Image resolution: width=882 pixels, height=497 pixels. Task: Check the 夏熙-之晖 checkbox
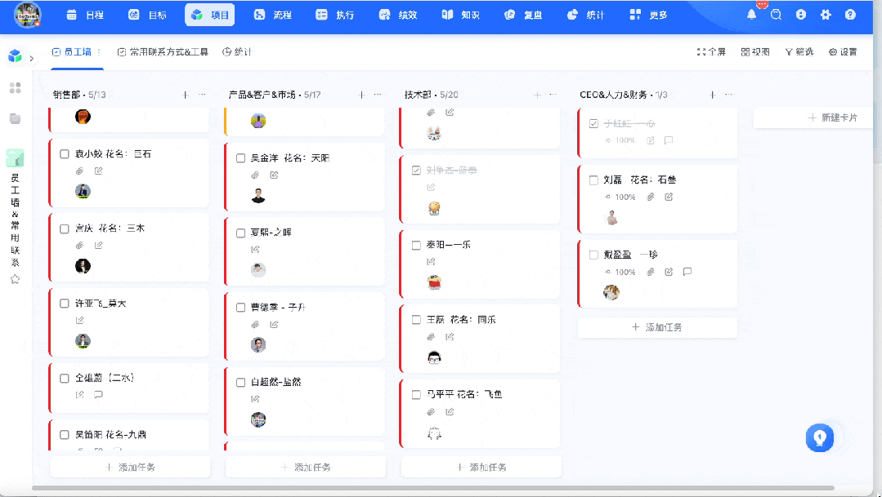[x=241, y=233]
